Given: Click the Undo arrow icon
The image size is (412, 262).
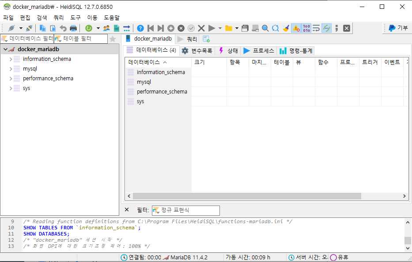Looking at the screenshot, I should [63, 28].
